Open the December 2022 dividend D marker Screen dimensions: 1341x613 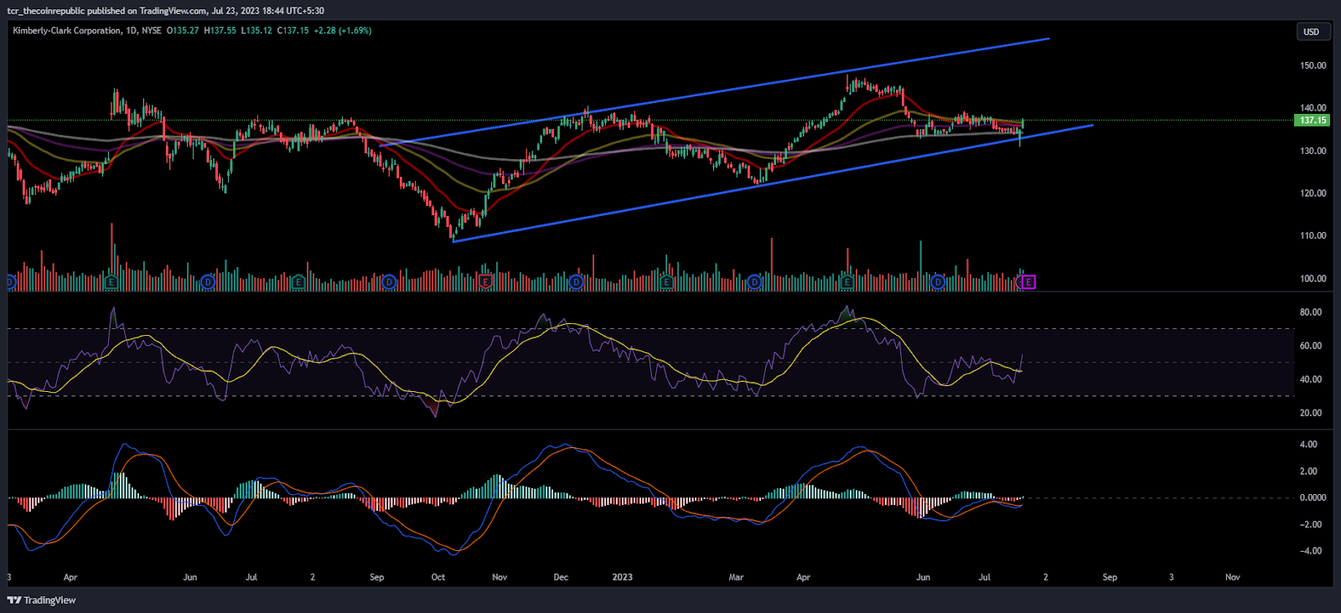(x=576, y=282)
